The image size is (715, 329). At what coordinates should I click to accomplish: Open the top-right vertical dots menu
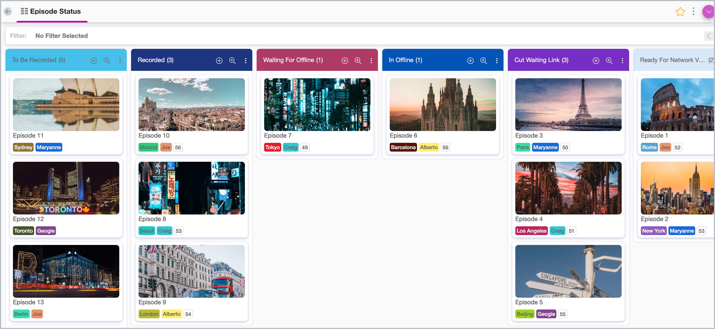tap(693, 11)
